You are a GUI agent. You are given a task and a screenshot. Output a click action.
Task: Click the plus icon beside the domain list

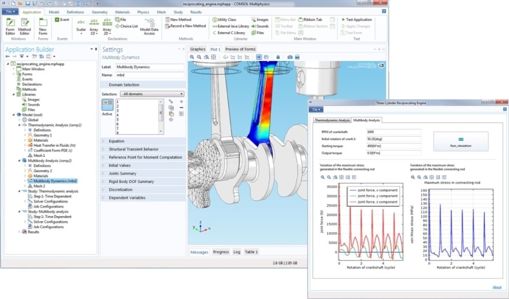coord(181,101)
